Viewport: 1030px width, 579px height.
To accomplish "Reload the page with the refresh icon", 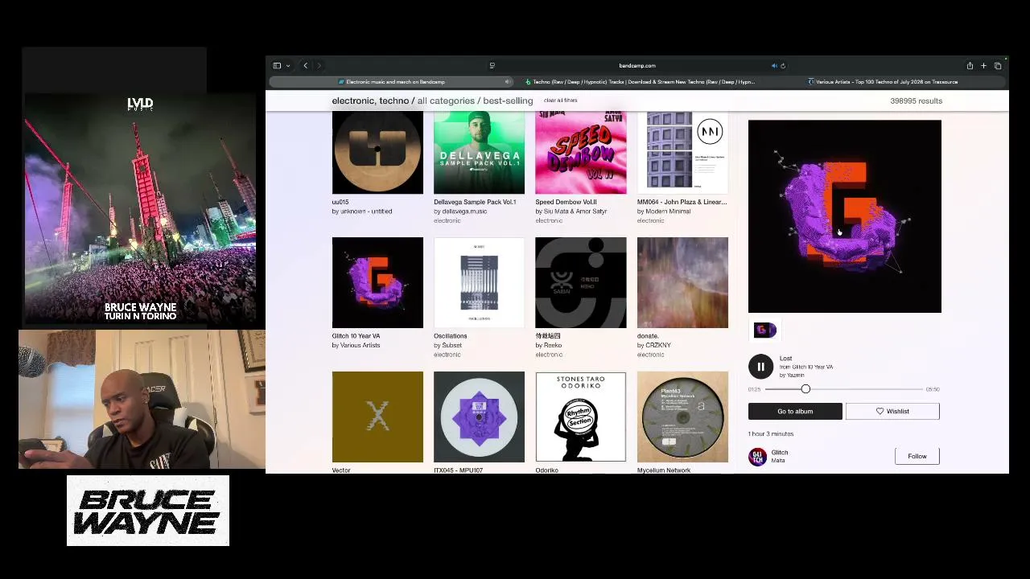I will point(783,66).
